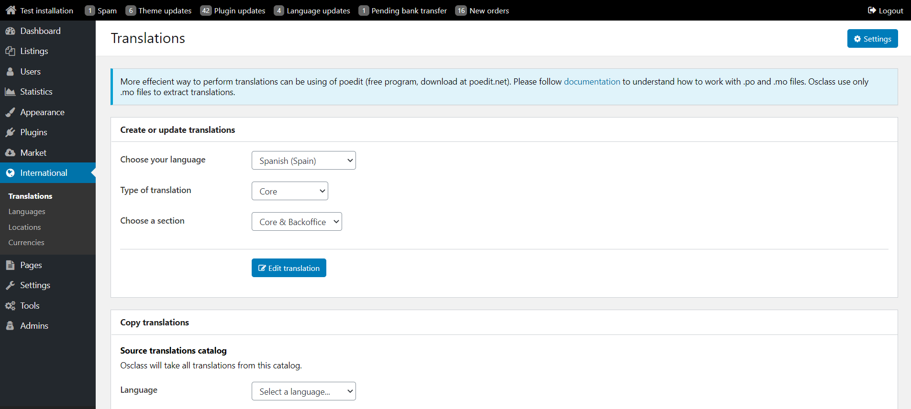Click the blue Settings button
The image size is (911, 409).
872,39
